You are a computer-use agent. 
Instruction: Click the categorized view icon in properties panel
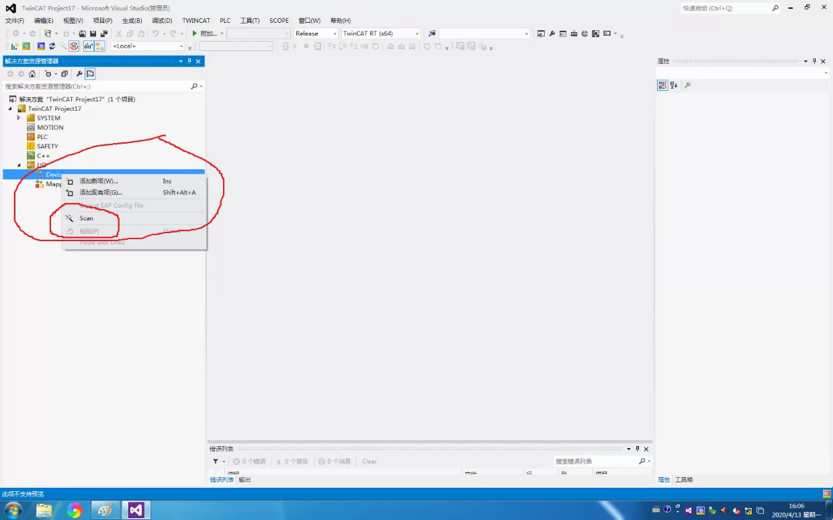[x=662, y=85]
